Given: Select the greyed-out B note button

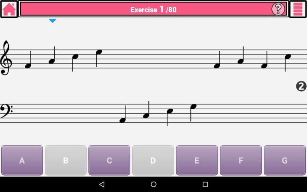Looking at the screenshot, I should [x=66, y=160].
